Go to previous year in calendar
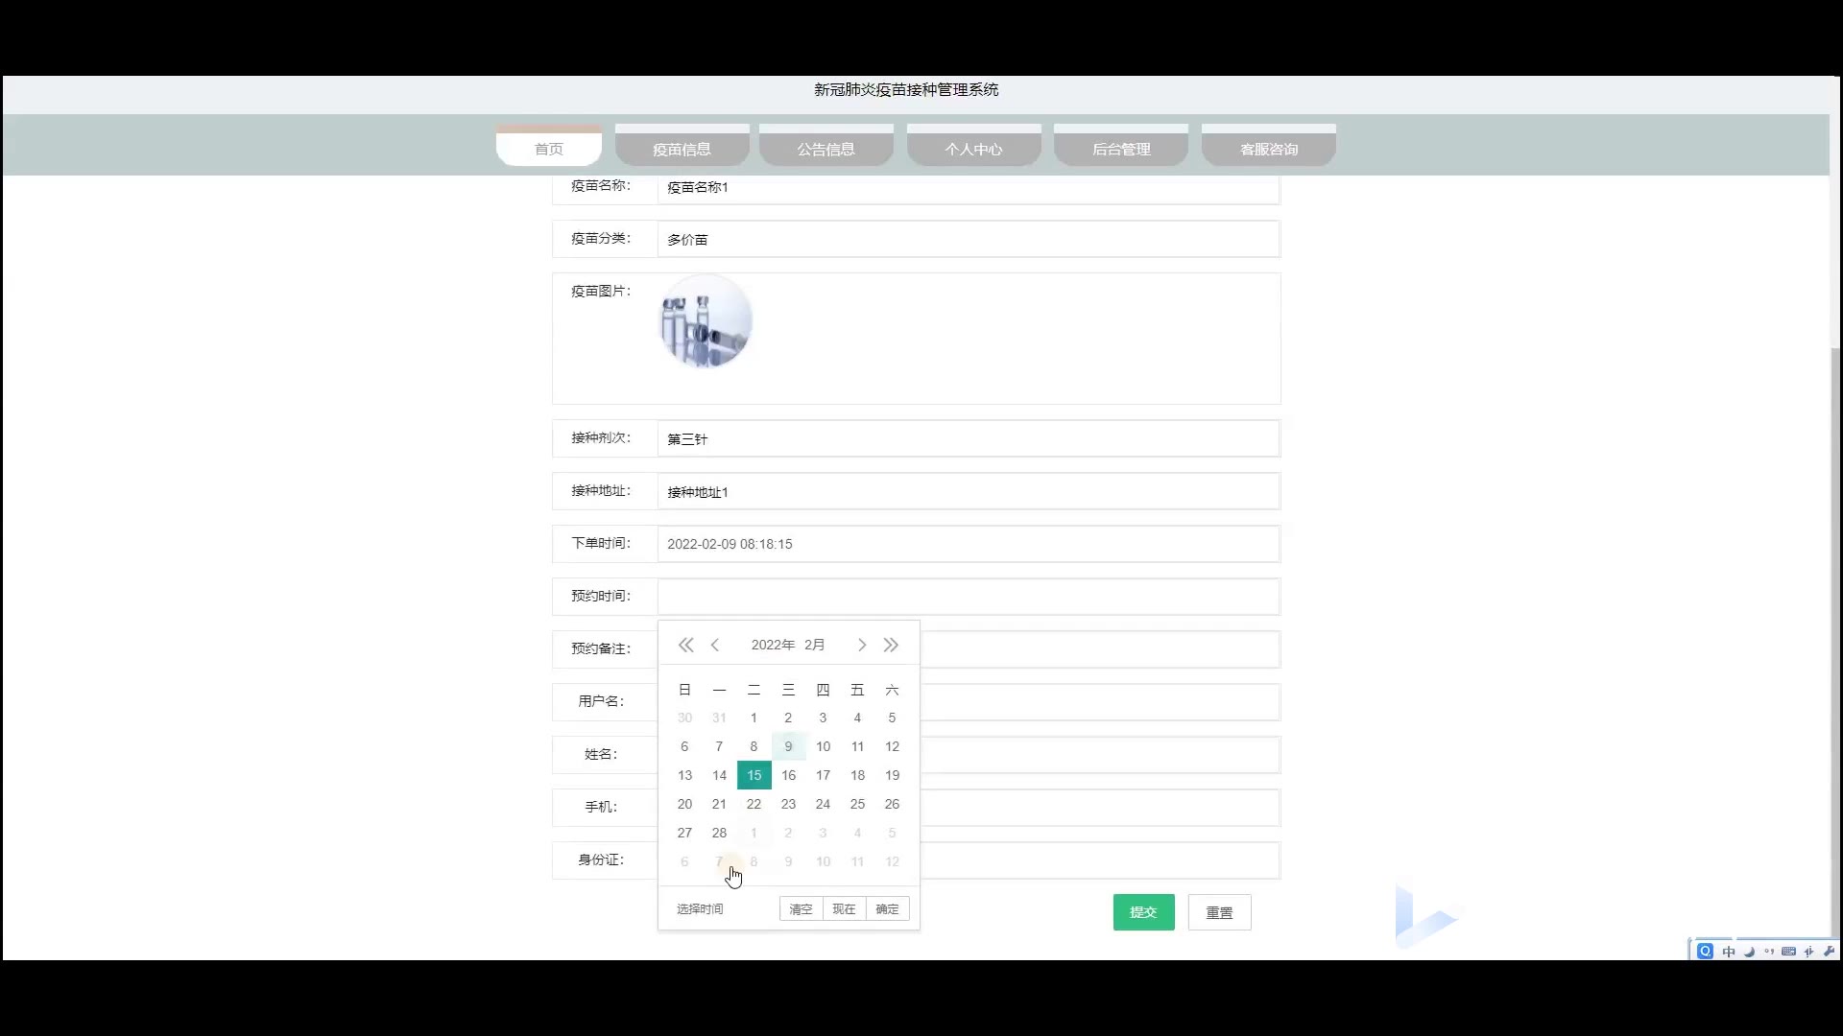 (685, 645)
